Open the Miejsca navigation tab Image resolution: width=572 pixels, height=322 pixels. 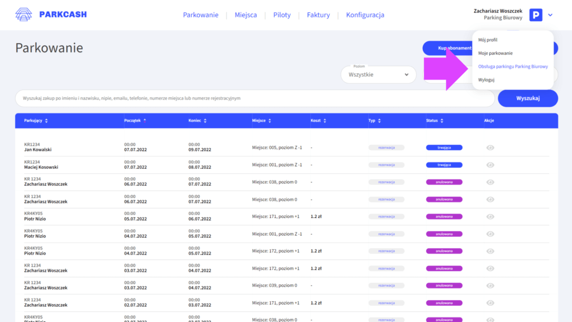pos(246,15)
